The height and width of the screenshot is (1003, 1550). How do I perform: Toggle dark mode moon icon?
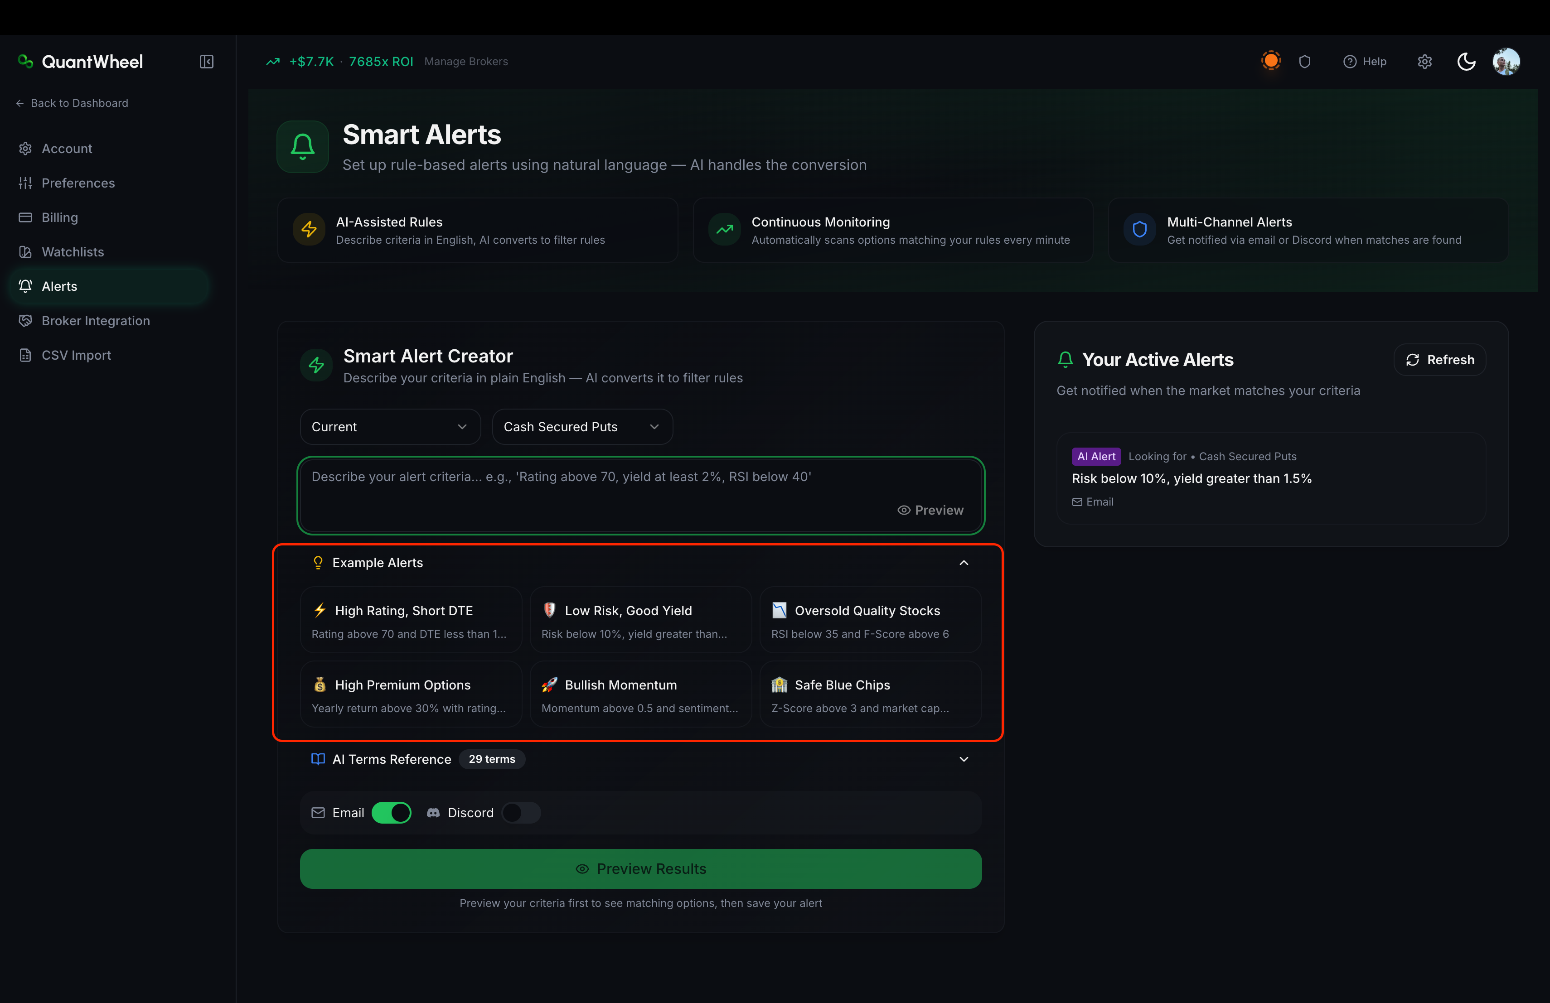click(1466, 62)
